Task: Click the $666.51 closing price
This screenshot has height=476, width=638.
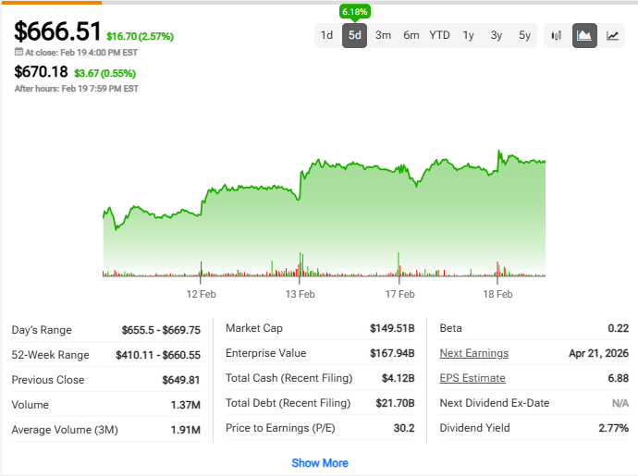Action: (x=57, y=31)
